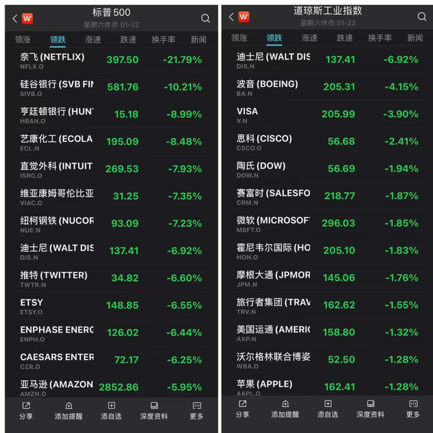Open the 奈飞 (NETFLIX) stock row
The image size is (433, 433).
[111, 60]
